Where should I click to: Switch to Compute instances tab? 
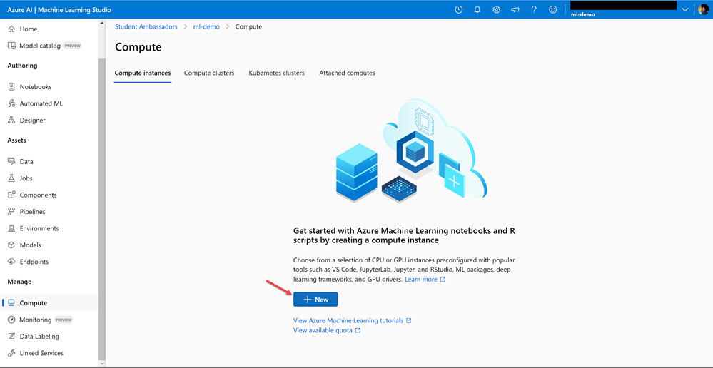(x=142, y=73)
